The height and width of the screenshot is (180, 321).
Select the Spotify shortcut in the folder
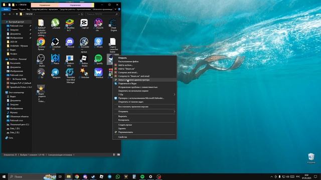click(98, 59)
